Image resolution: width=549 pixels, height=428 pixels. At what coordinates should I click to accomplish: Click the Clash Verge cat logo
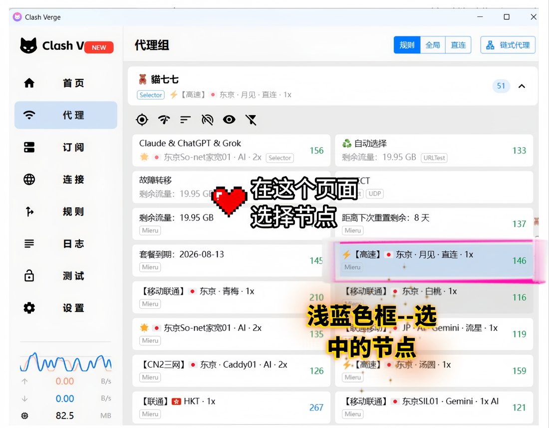pos(28,45)
